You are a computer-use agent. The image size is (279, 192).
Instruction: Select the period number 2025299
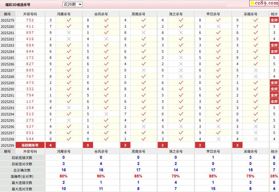pyautogui.click(x=7, y=145)
